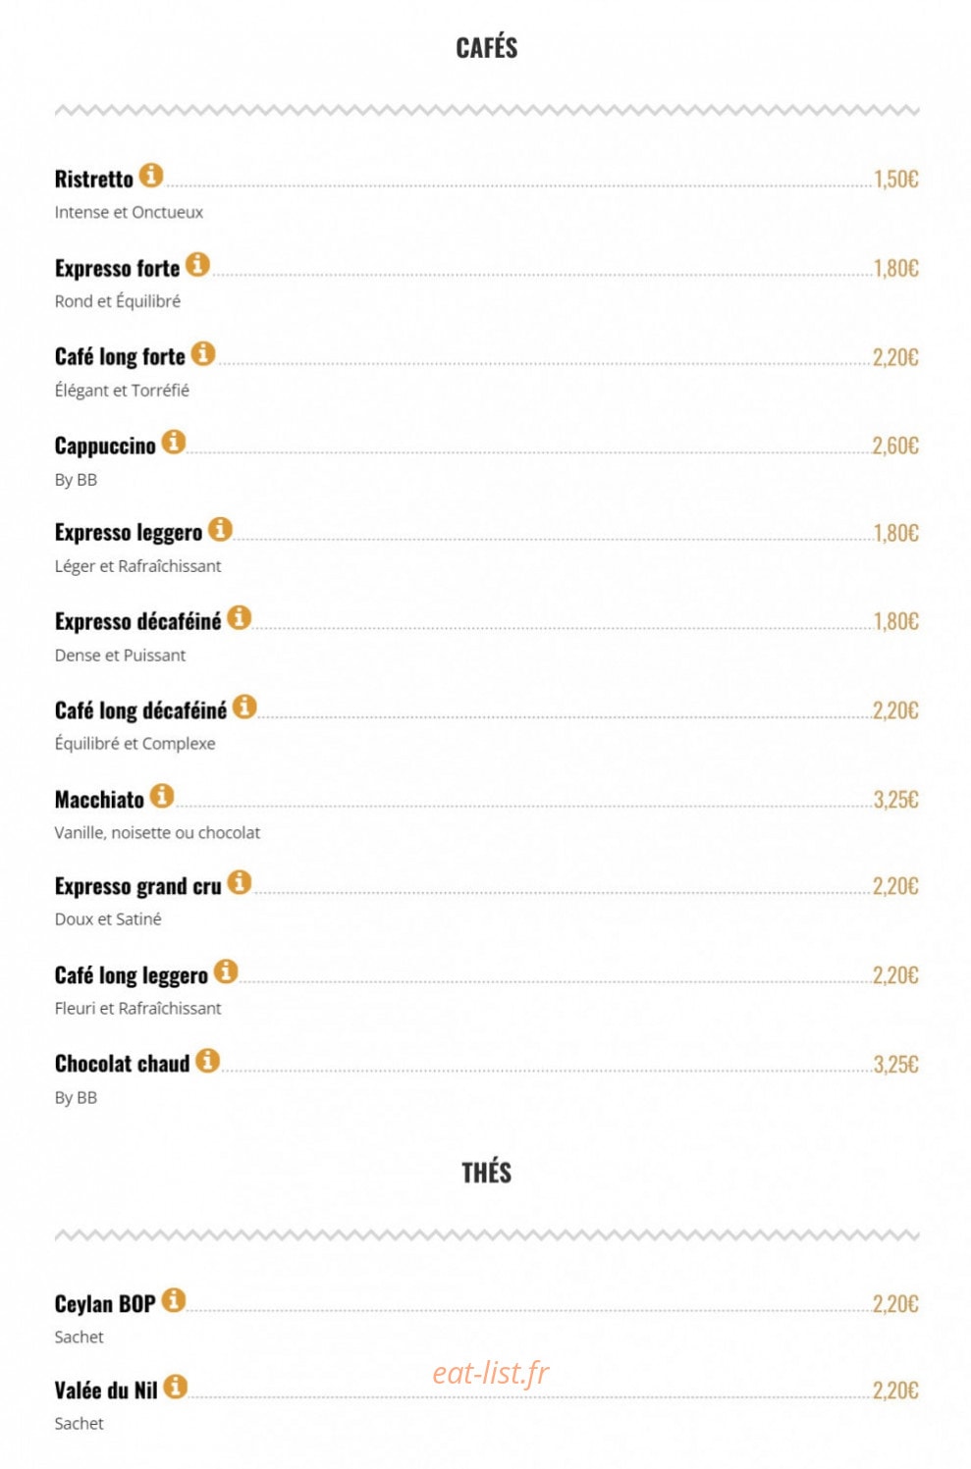Click the Macchiato info icon
Image resolution: width=971 pixels, height=1469 pixels.
point(162,796)
